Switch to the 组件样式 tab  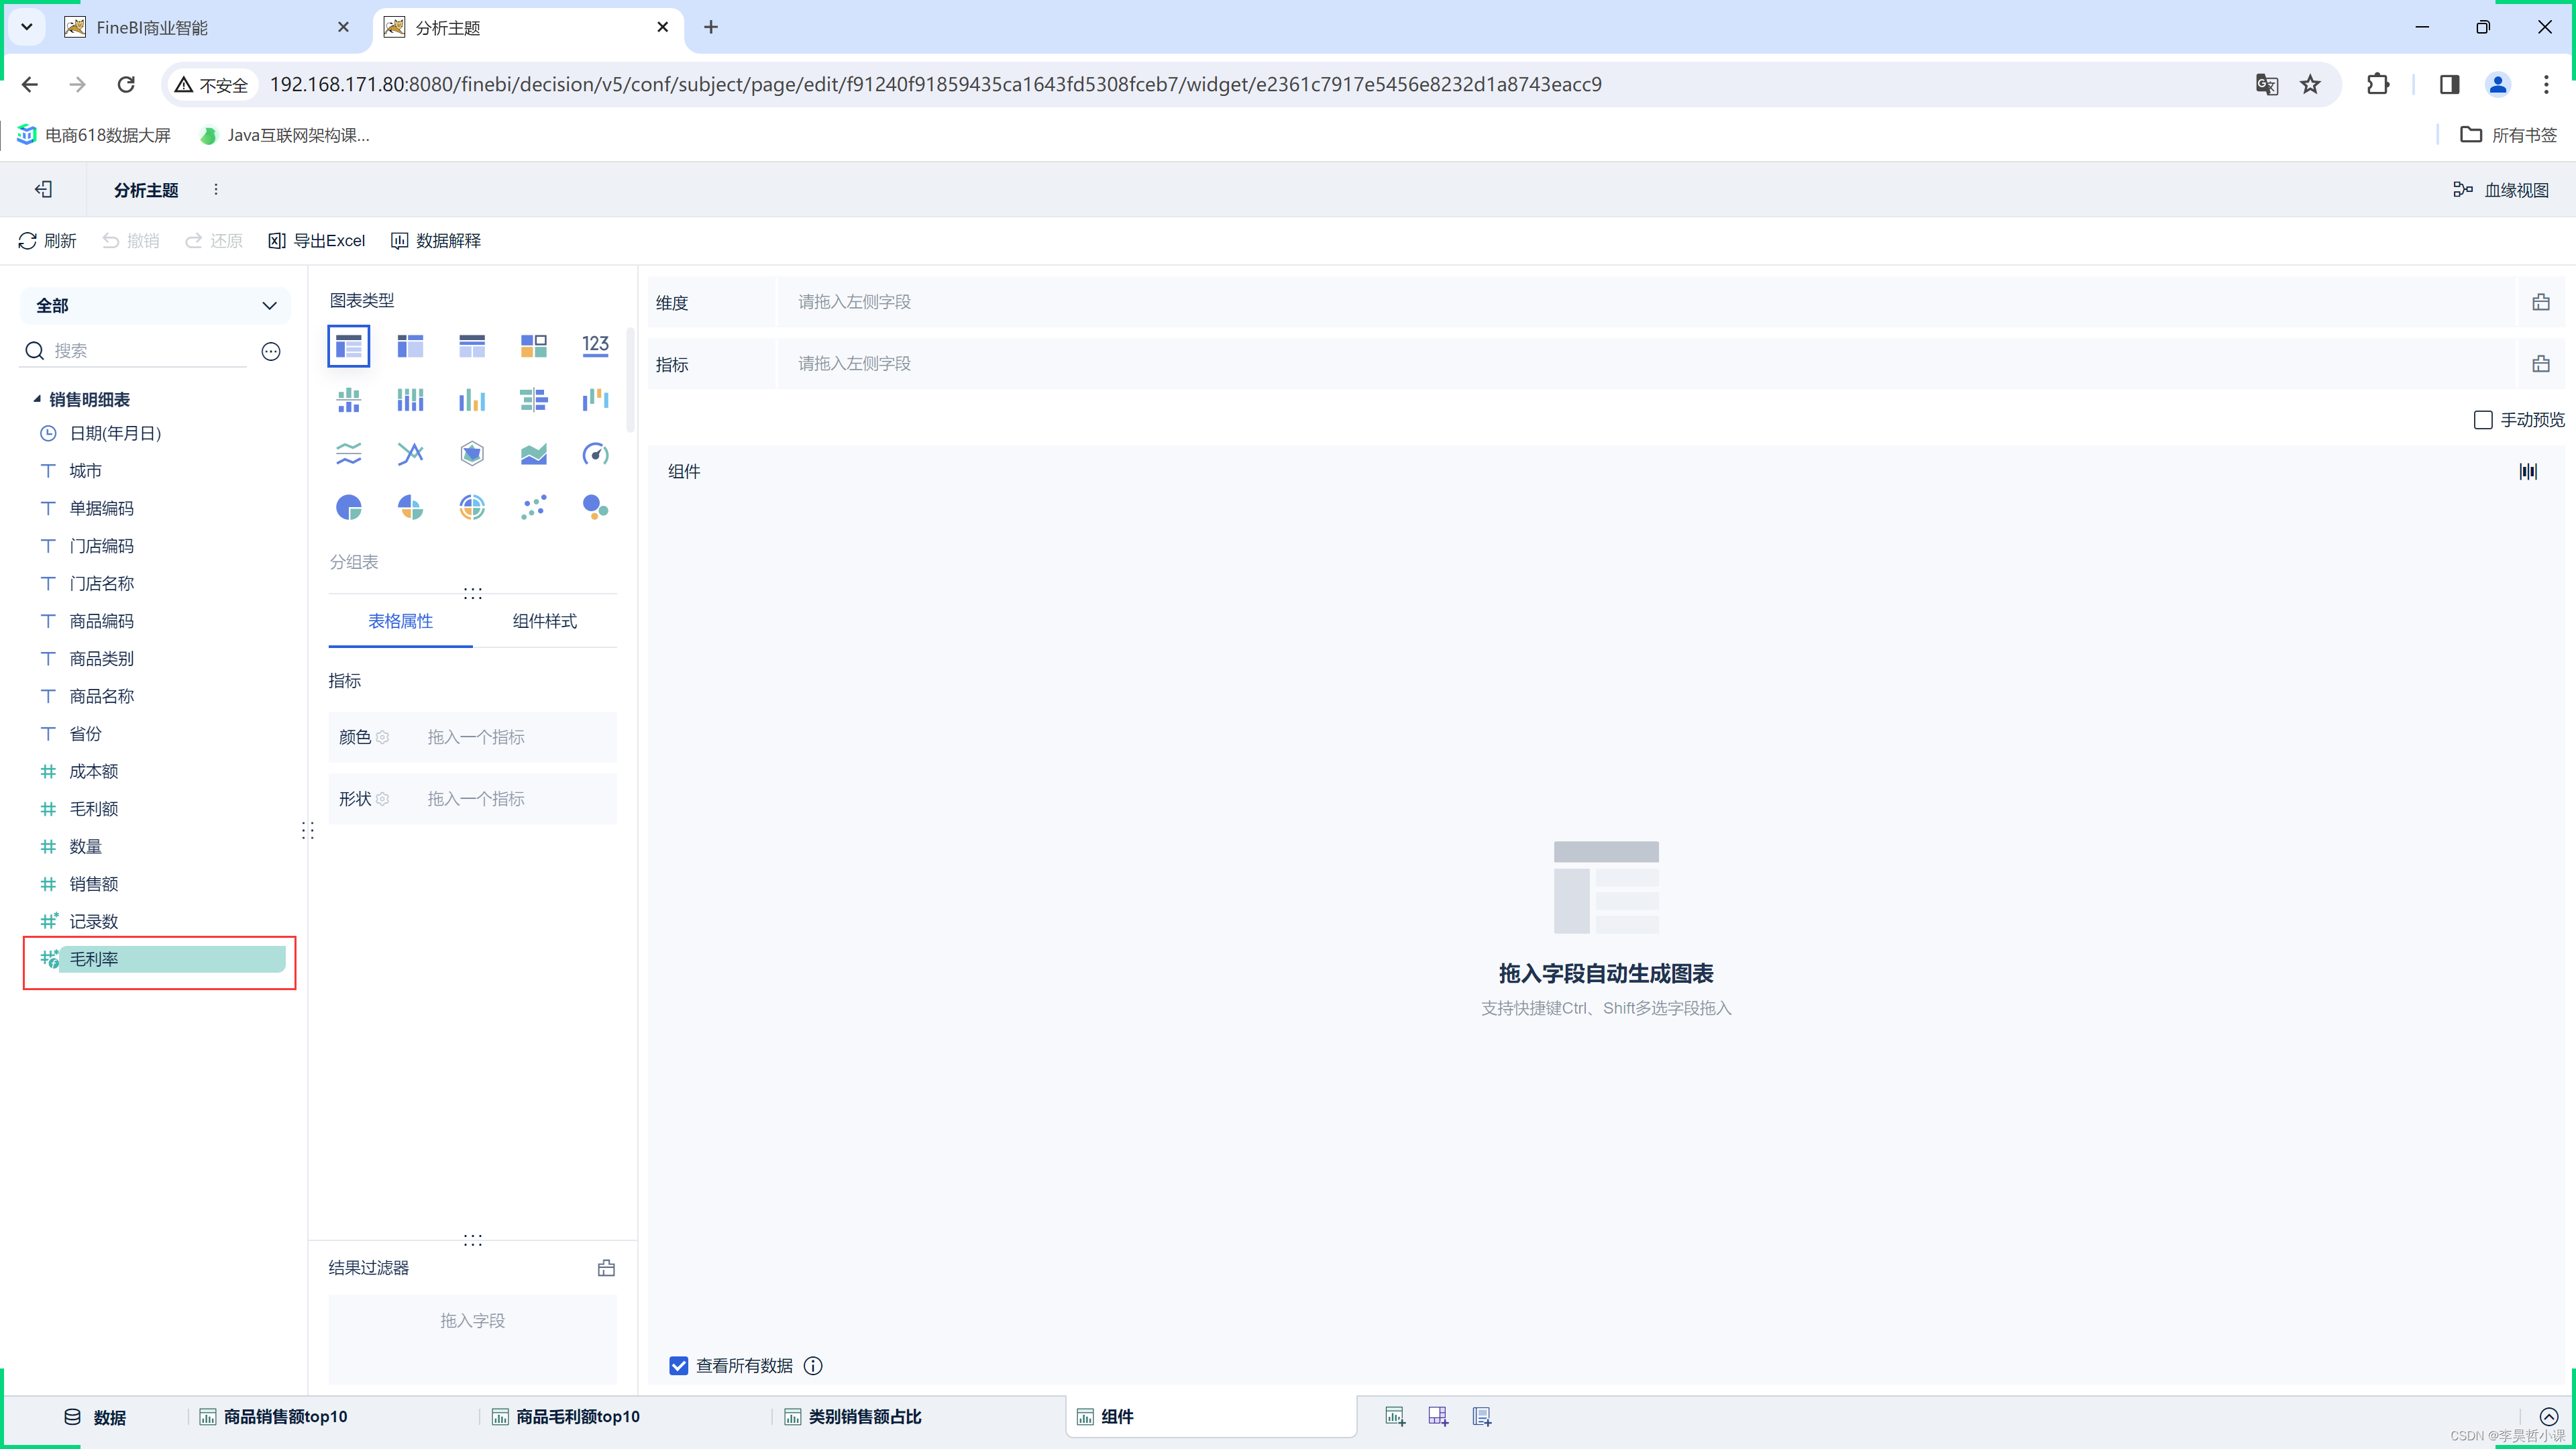pyautogui.click(x=544, y=621)
